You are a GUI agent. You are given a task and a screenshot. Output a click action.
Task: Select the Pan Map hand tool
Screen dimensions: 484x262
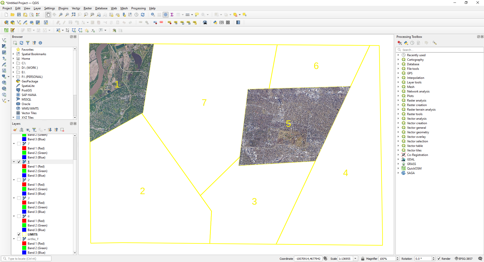click(48, 15)
